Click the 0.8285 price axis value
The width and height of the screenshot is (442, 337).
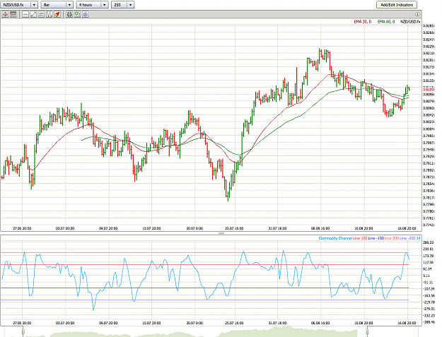coord(429,26)
